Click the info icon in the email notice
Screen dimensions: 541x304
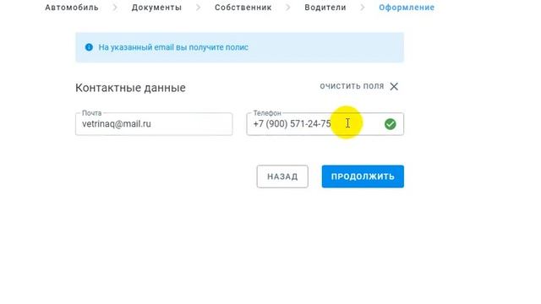[89, 47]
